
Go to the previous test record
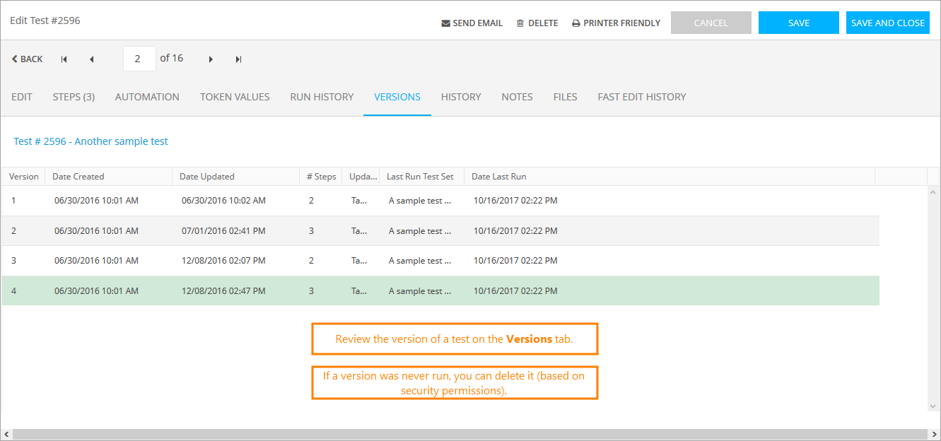pyautogui.click(x=91, y=59)
